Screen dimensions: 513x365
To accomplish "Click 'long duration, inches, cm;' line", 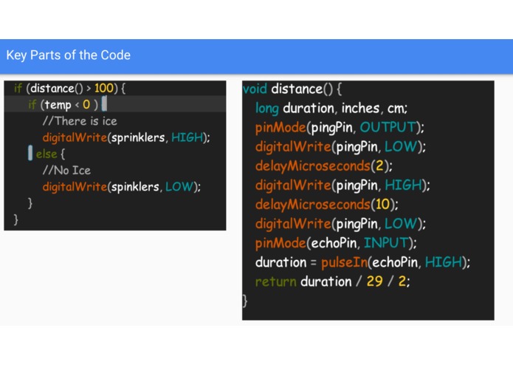I will pyautogui.click(x=331, y=108).
